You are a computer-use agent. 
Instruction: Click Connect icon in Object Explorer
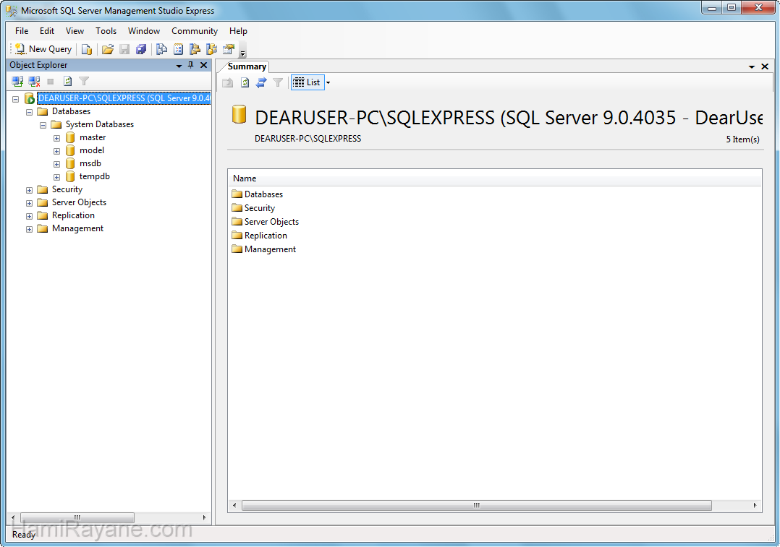(x=17, y=81)
